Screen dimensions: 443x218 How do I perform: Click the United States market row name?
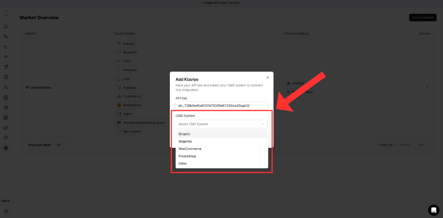coord(41,87)
